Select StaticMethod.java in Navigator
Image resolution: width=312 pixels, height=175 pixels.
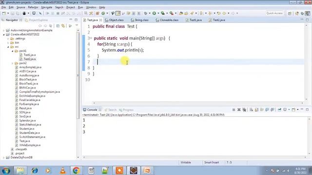28,125
